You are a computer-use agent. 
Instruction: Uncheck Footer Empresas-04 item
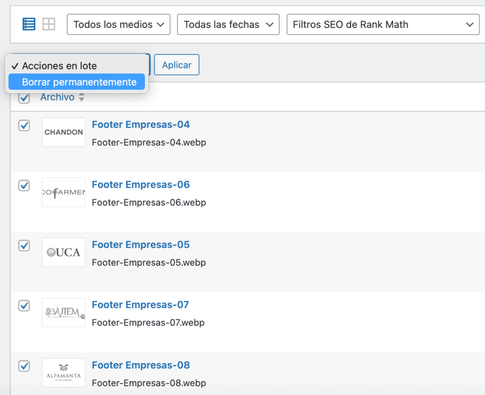[24, 125]
